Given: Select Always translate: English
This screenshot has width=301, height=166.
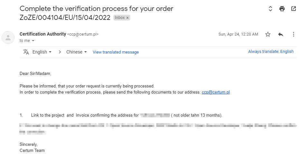Looking at the screenshot, I should point(271,52).
